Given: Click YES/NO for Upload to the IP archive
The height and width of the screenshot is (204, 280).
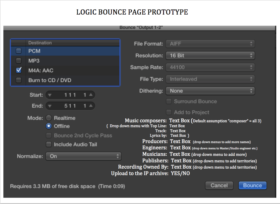Looking at the screenshot, I should pos(180,173).
